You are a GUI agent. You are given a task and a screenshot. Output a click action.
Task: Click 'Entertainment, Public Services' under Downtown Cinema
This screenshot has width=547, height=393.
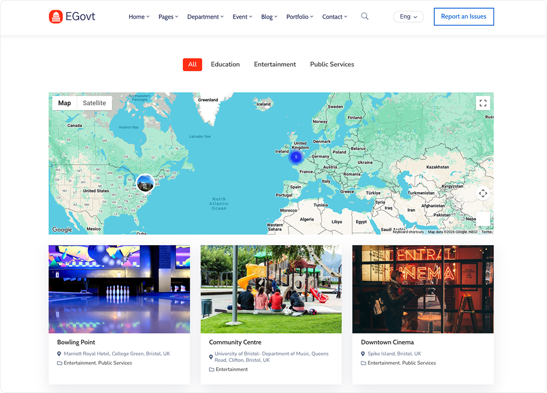(401, 363)
